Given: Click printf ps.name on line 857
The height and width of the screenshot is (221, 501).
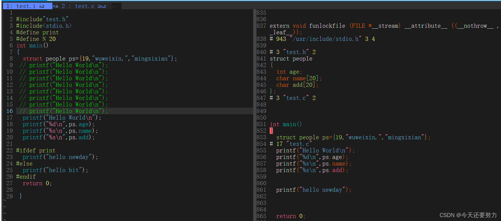Looking at the screenshot, I should pyautogui.click(x=314, y=164).
